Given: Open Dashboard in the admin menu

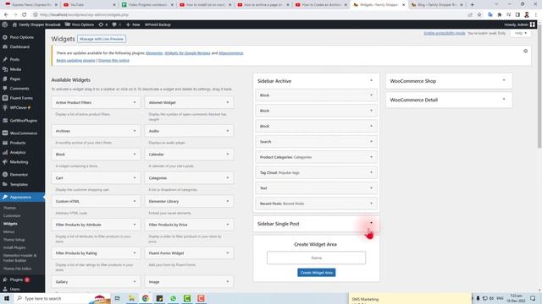Looking at the screenshot, I should coord(19,47).
